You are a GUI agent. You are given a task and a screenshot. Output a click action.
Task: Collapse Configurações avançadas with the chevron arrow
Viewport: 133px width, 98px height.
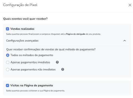(x=124, y=41)
